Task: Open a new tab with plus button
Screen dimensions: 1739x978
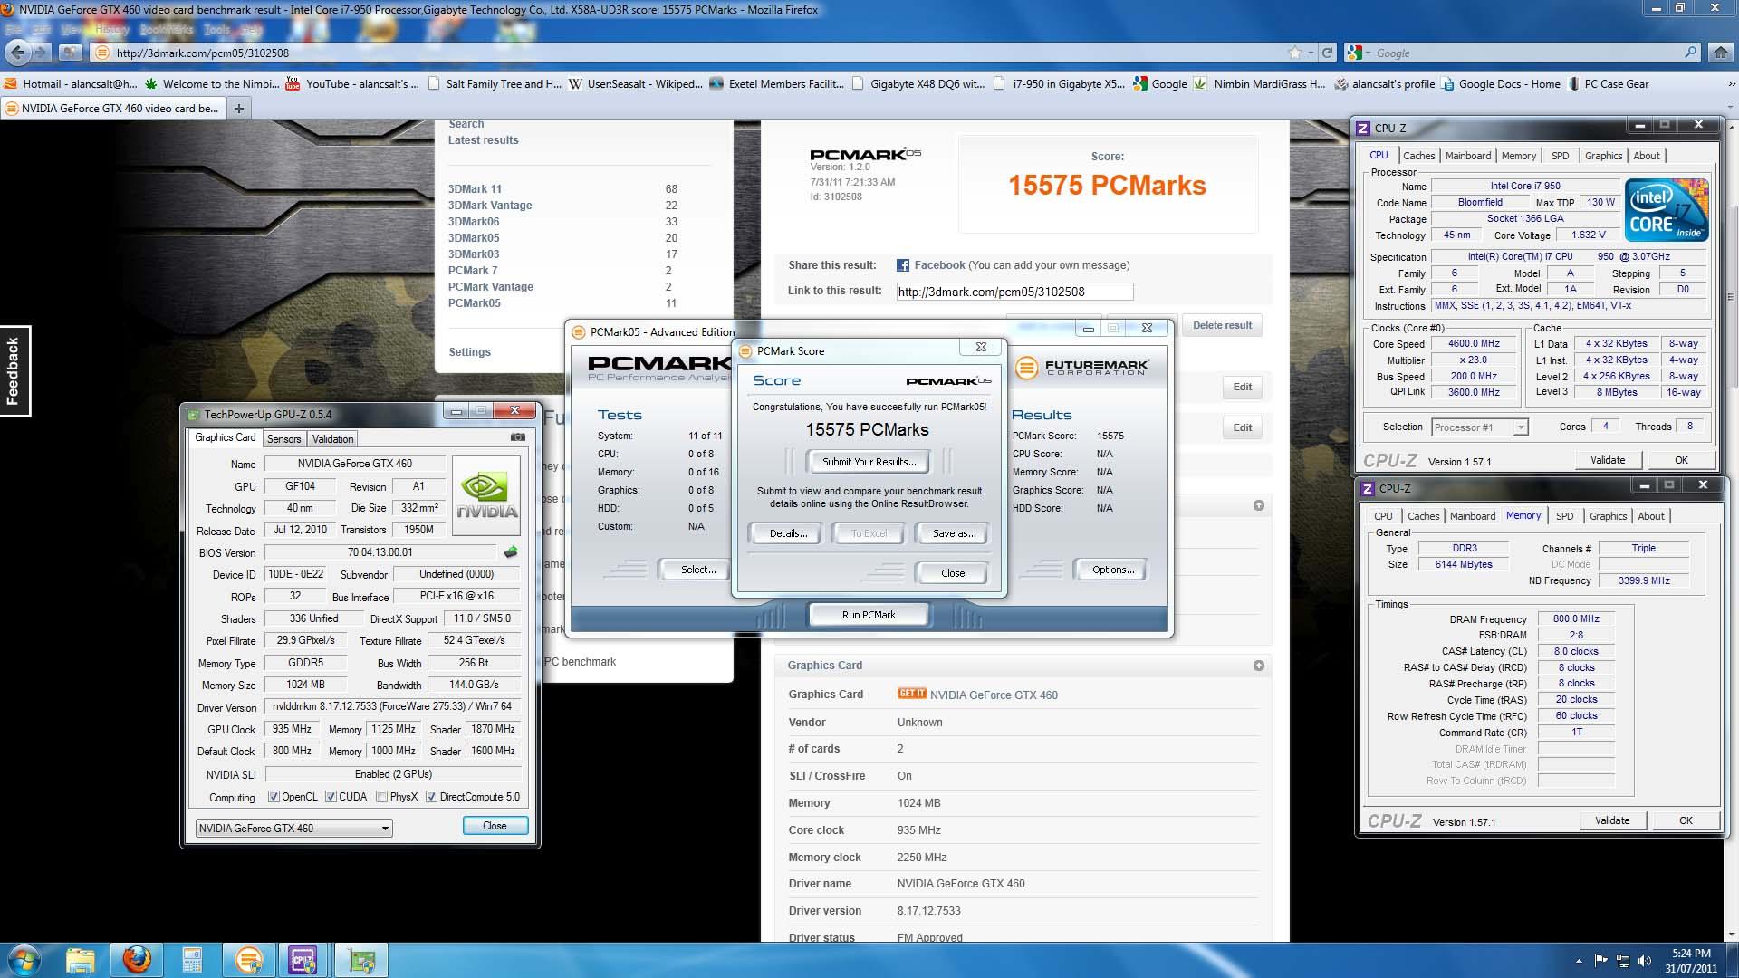Action: click(239, 109)
